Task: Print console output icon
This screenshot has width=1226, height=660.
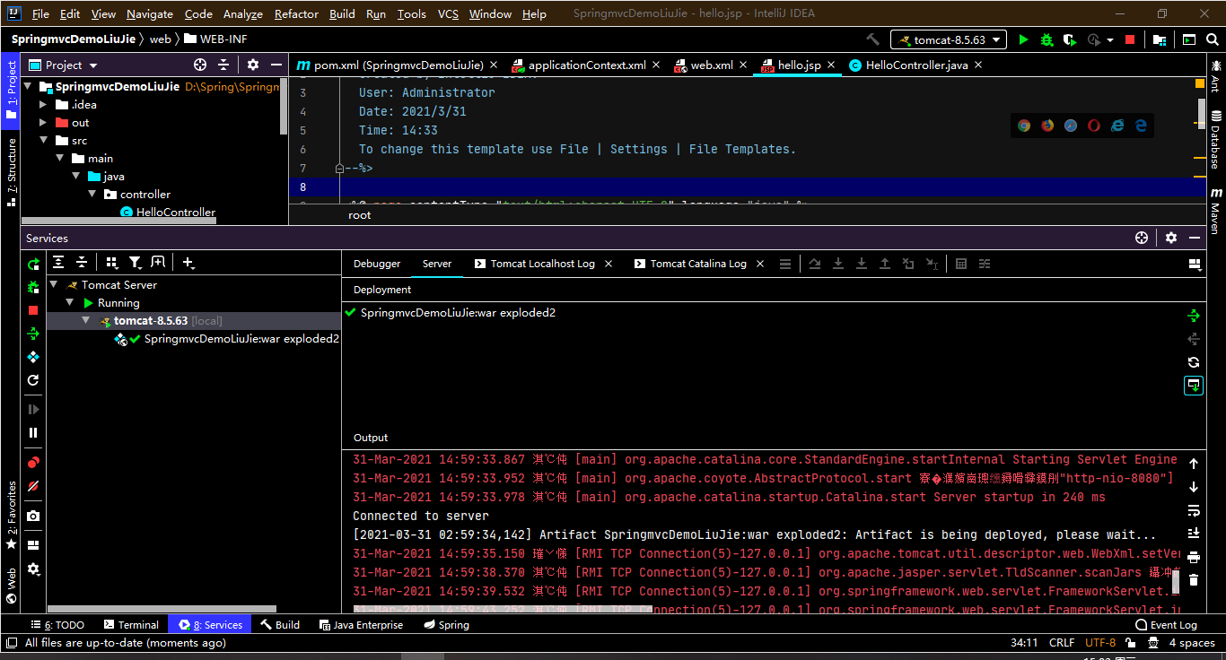Action: 1194,557
